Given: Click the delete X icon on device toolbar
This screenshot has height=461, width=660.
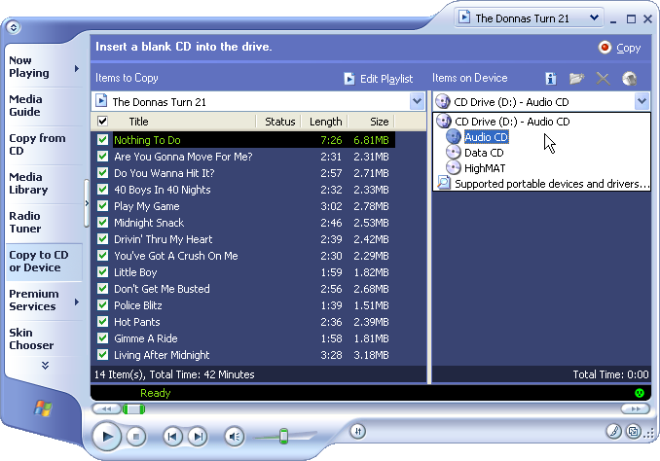Looking at the screenshot, I should pos(603,78).
